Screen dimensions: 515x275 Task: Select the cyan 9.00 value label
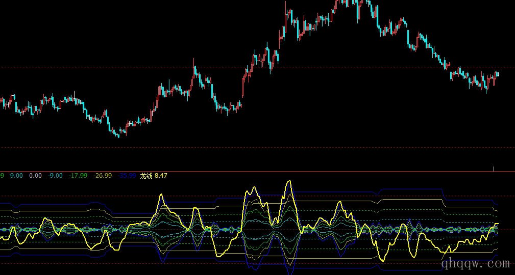16,176
